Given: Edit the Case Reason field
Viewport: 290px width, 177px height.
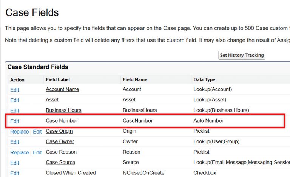Looking at the screenshot, I should tap(37, 152).
